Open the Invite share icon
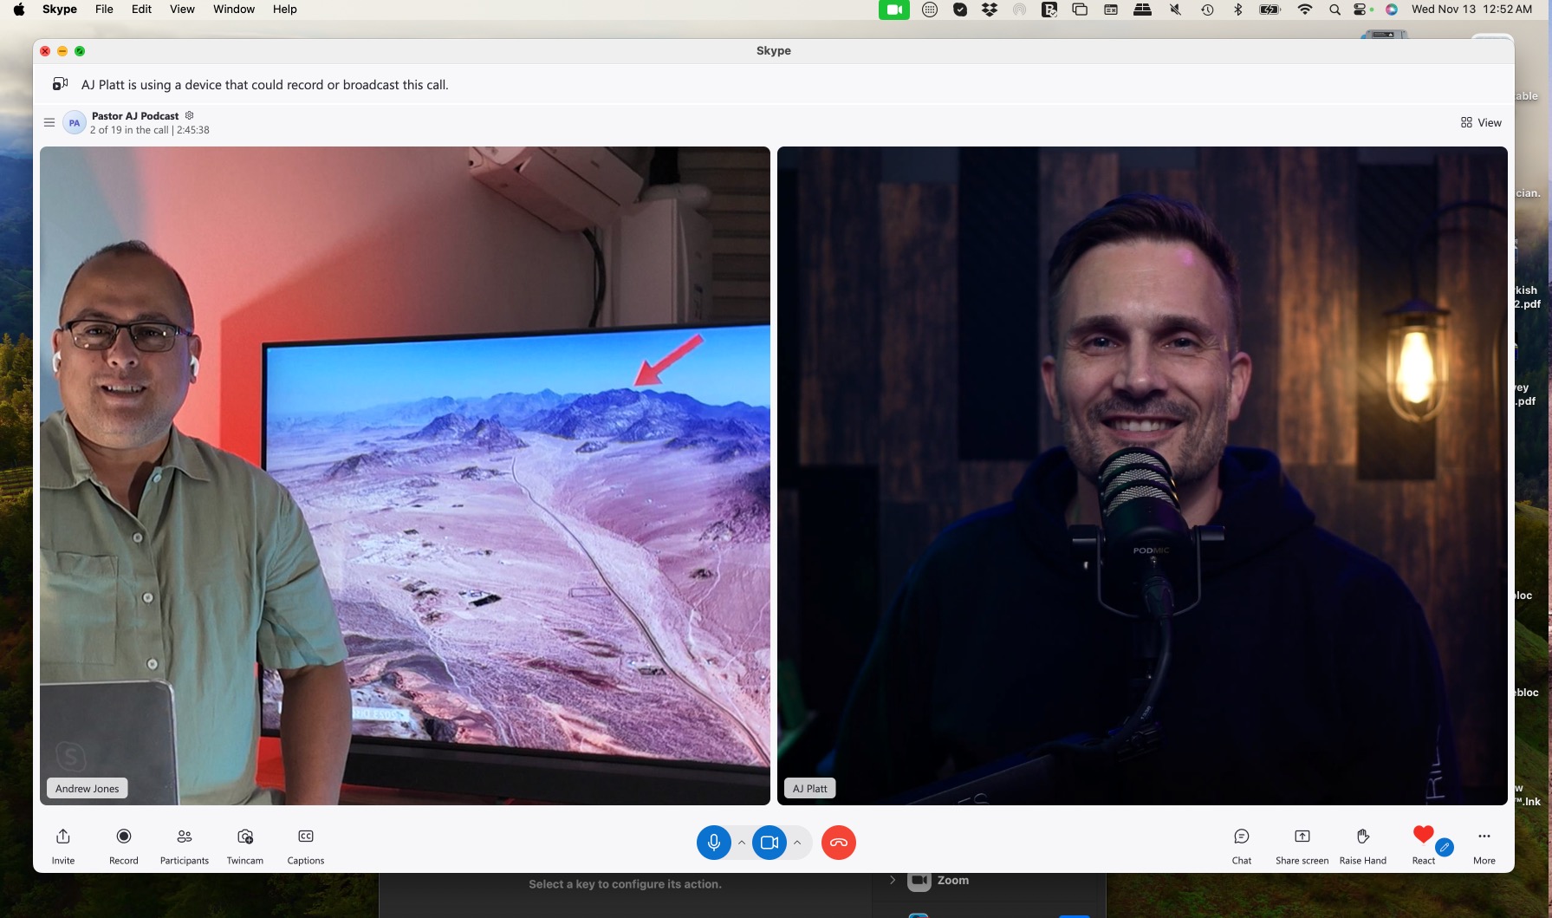The image size is (1552, 918). point(63,837)
